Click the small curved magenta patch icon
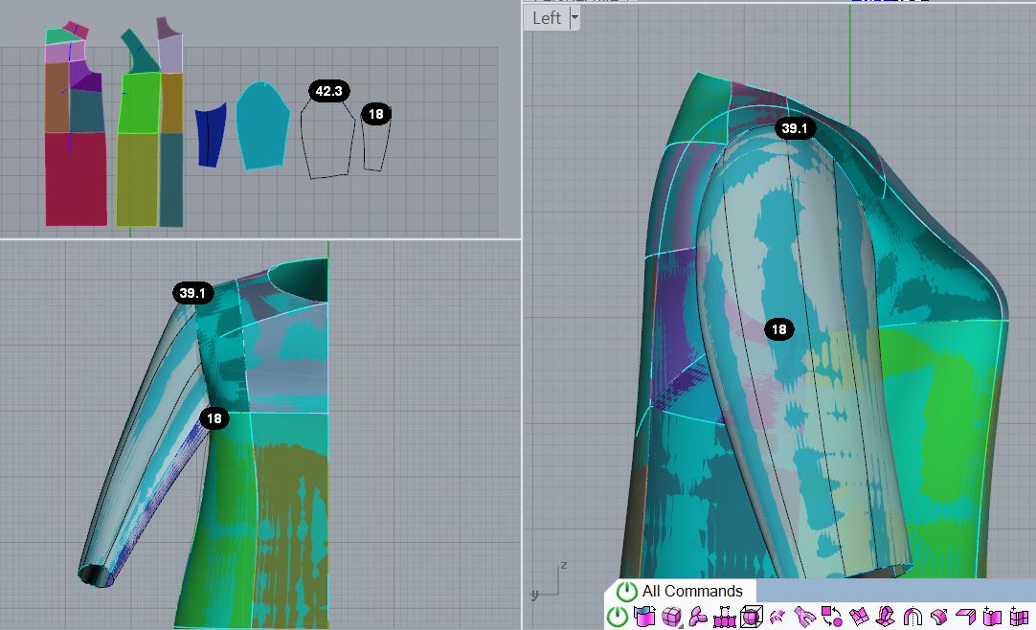1036x630 pixels. 778,617
